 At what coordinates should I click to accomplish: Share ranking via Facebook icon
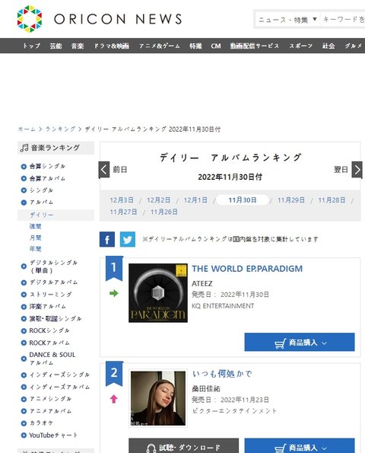pos(107,239)
